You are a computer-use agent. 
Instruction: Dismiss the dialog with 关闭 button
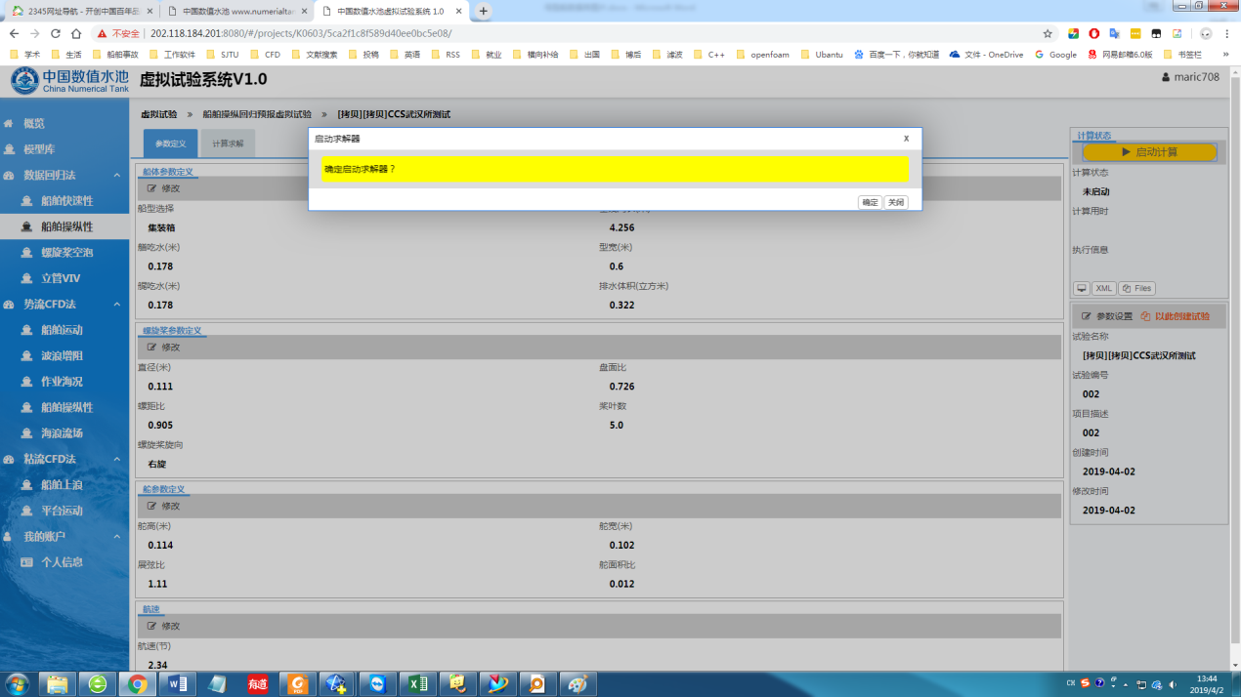pyautogui.click(x=896, y=202)
